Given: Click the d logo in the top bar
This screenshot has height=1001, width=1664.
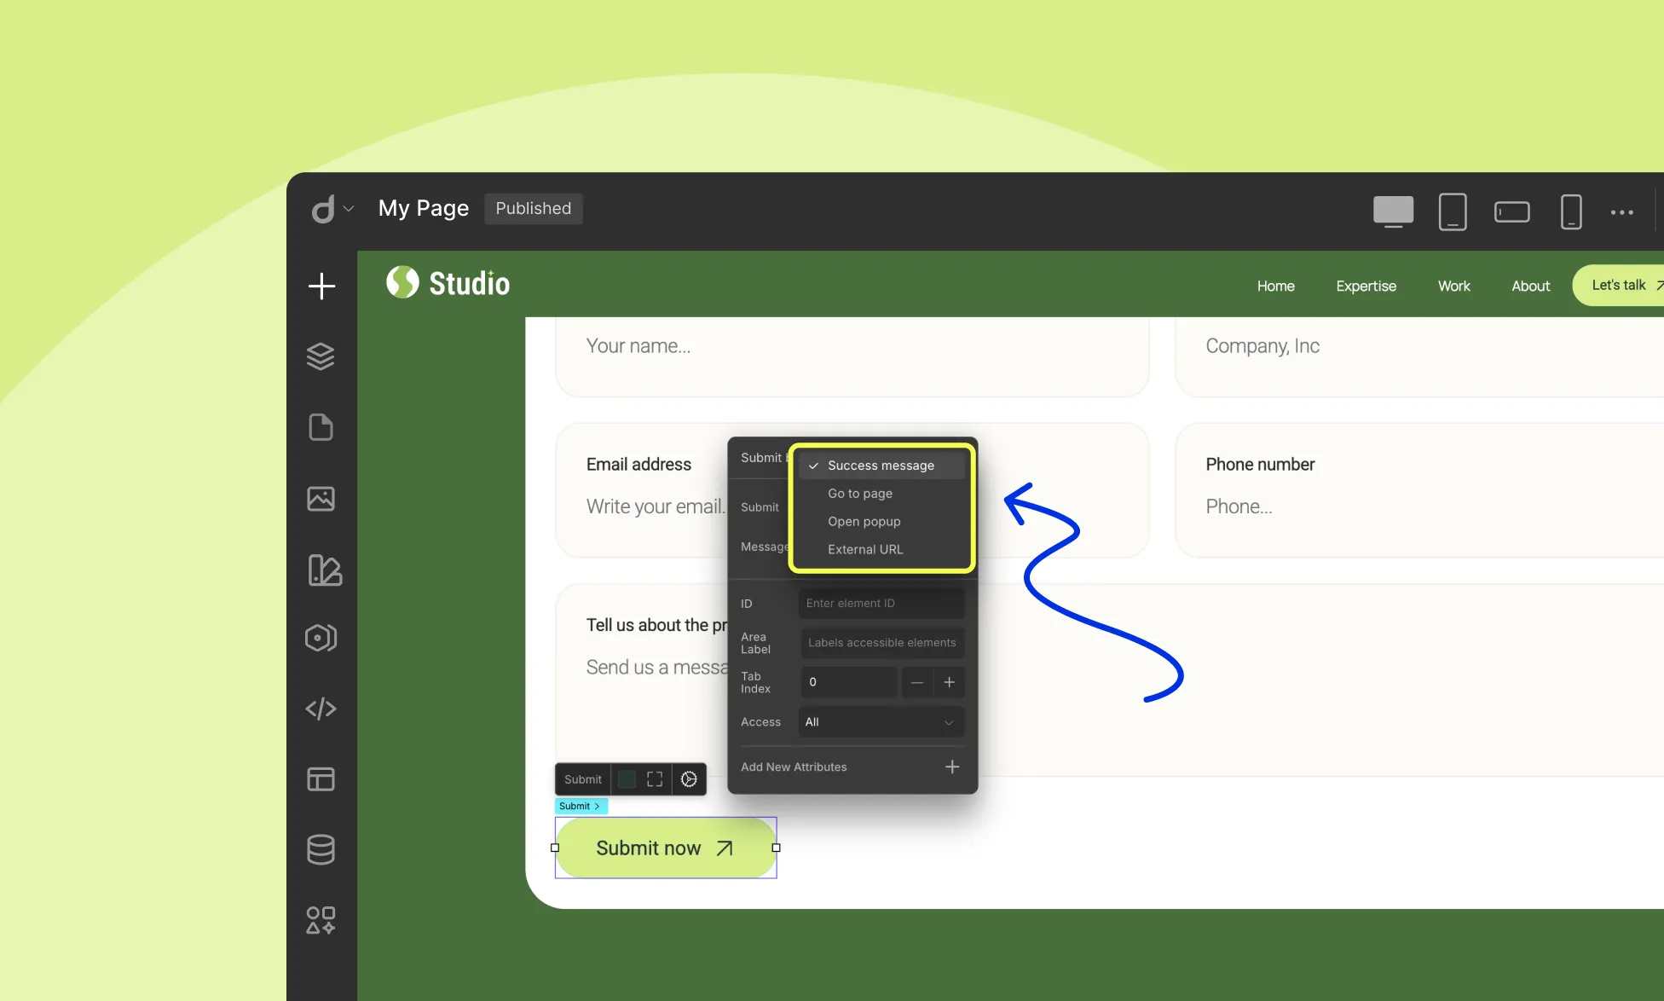Looking at the screenshot, I should (323, 209).
